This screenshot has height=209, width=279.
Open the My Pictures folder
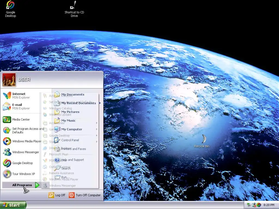tap(67, 112)
